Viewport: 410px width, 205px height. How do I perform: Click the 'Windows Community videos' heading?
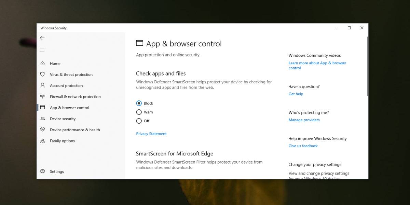point(315,55)
